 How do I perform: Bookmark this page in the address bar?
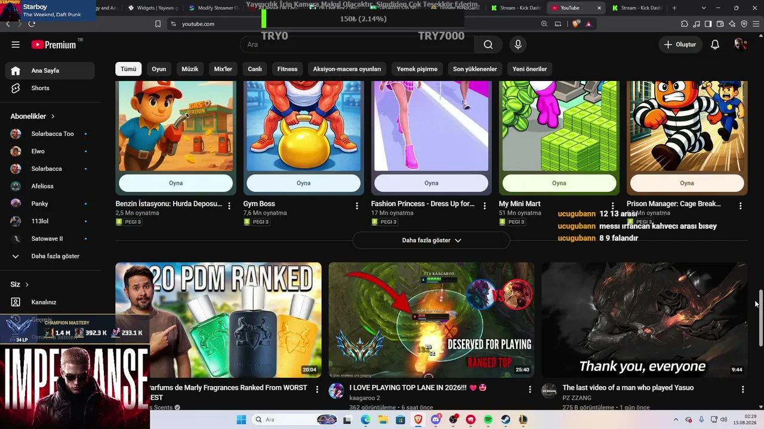[158, 24]
